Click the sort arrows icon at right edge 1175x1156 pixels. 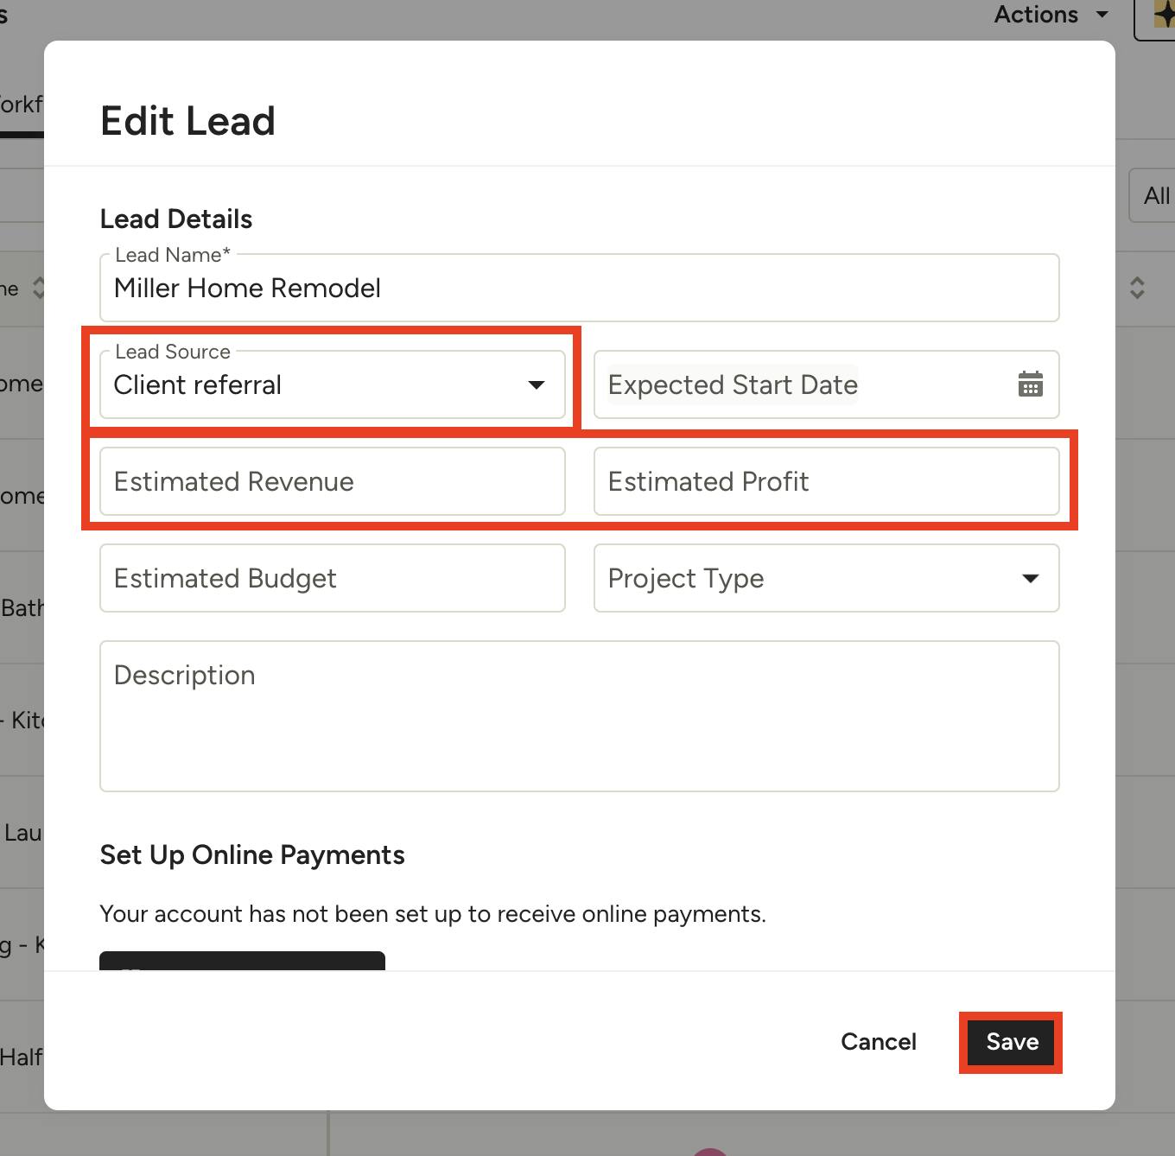tap(1137, 288)
